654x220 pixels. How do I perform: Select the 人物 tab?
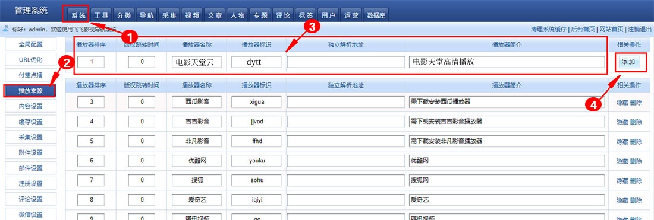coord(237,15)
